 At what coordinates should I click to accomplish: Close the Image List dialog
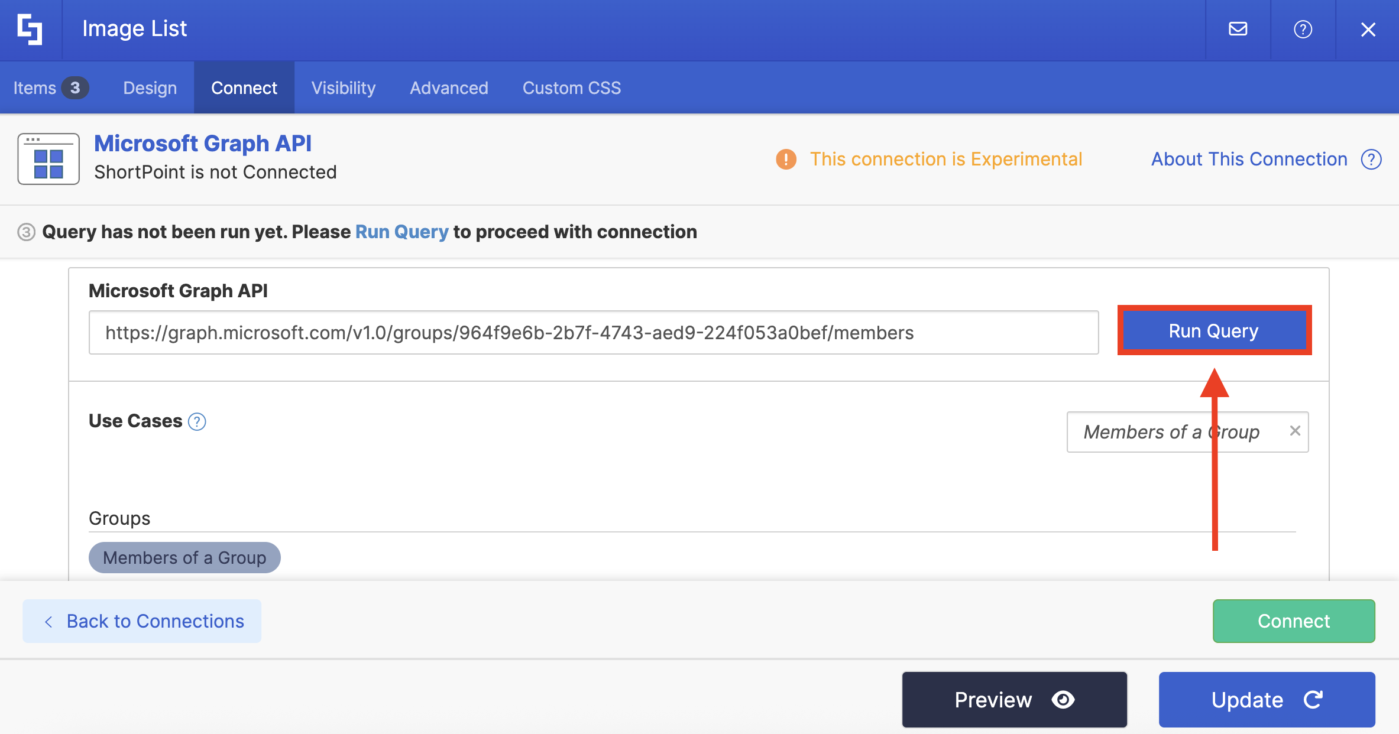pos(1368,29)
